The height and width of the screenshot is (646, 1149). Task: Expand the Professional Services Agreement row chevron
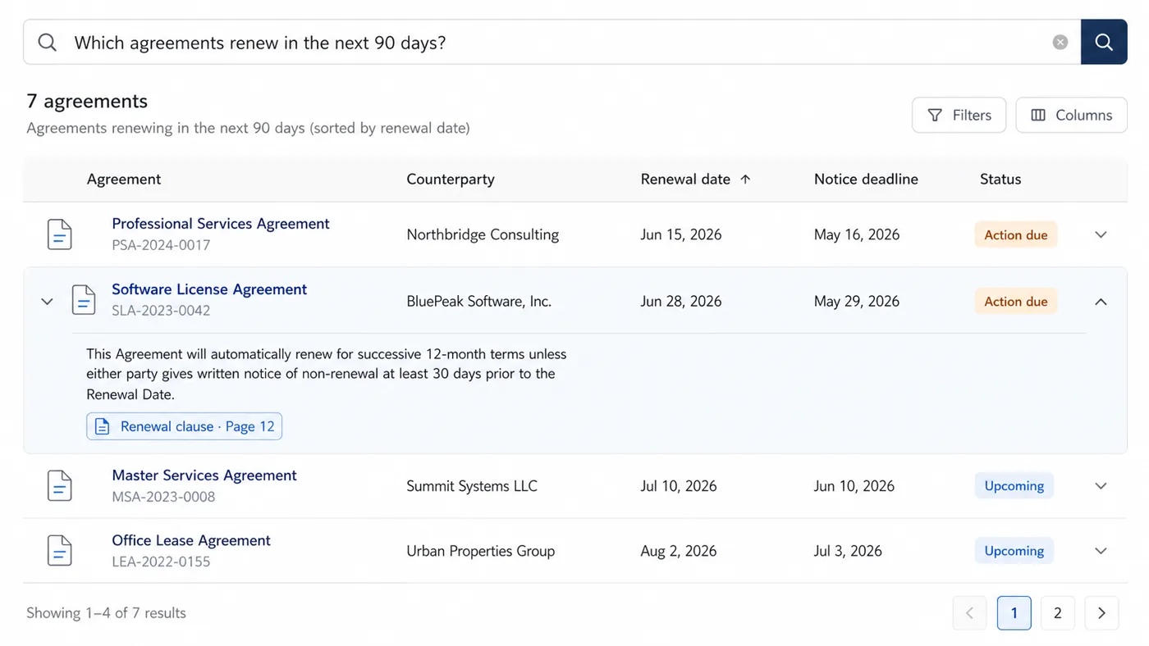1101,234
